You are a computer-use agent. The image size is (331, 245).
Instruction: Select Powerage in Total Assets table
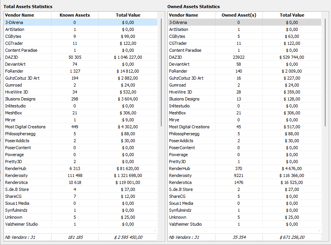coord(81,155)
